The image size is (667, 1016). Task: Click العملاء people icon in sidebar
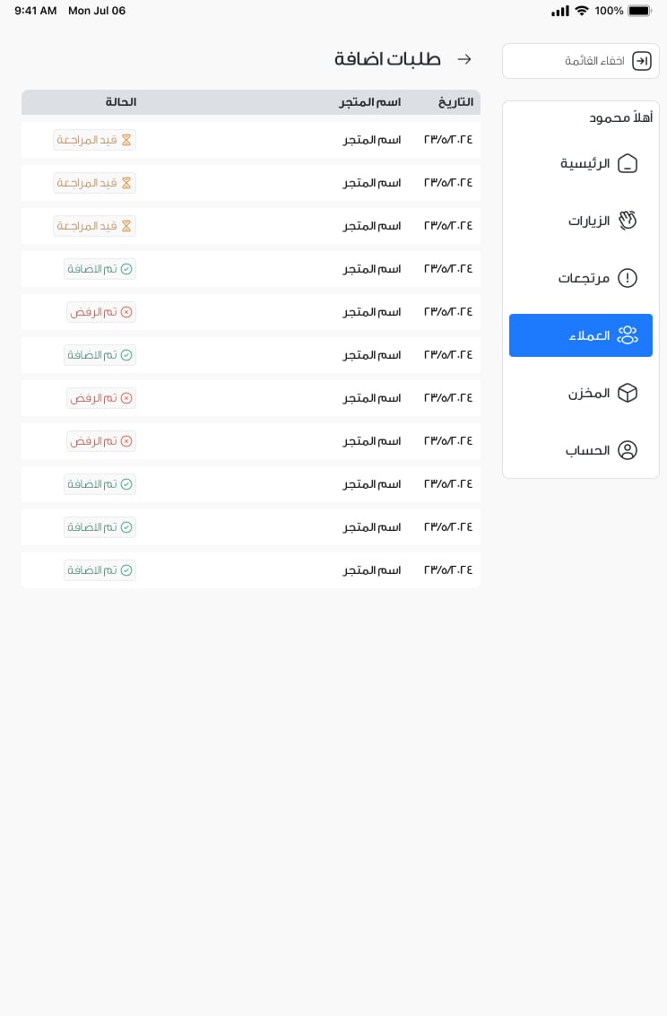click(x=627, y=335)
